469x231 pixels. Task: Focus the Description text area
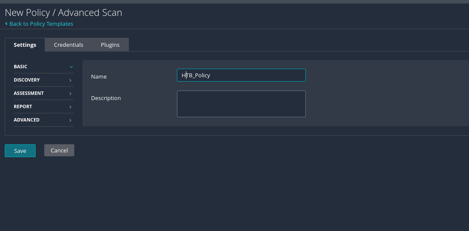(x=241, y=103)
